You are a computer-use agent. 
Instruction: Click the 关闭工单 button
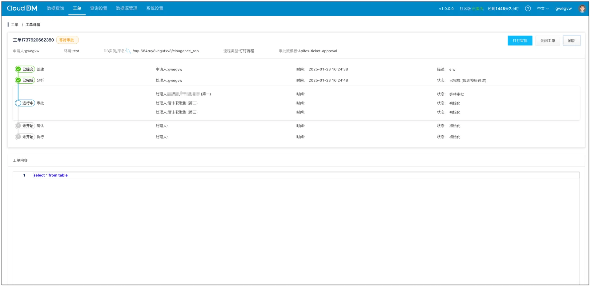(x=548, y=41)
